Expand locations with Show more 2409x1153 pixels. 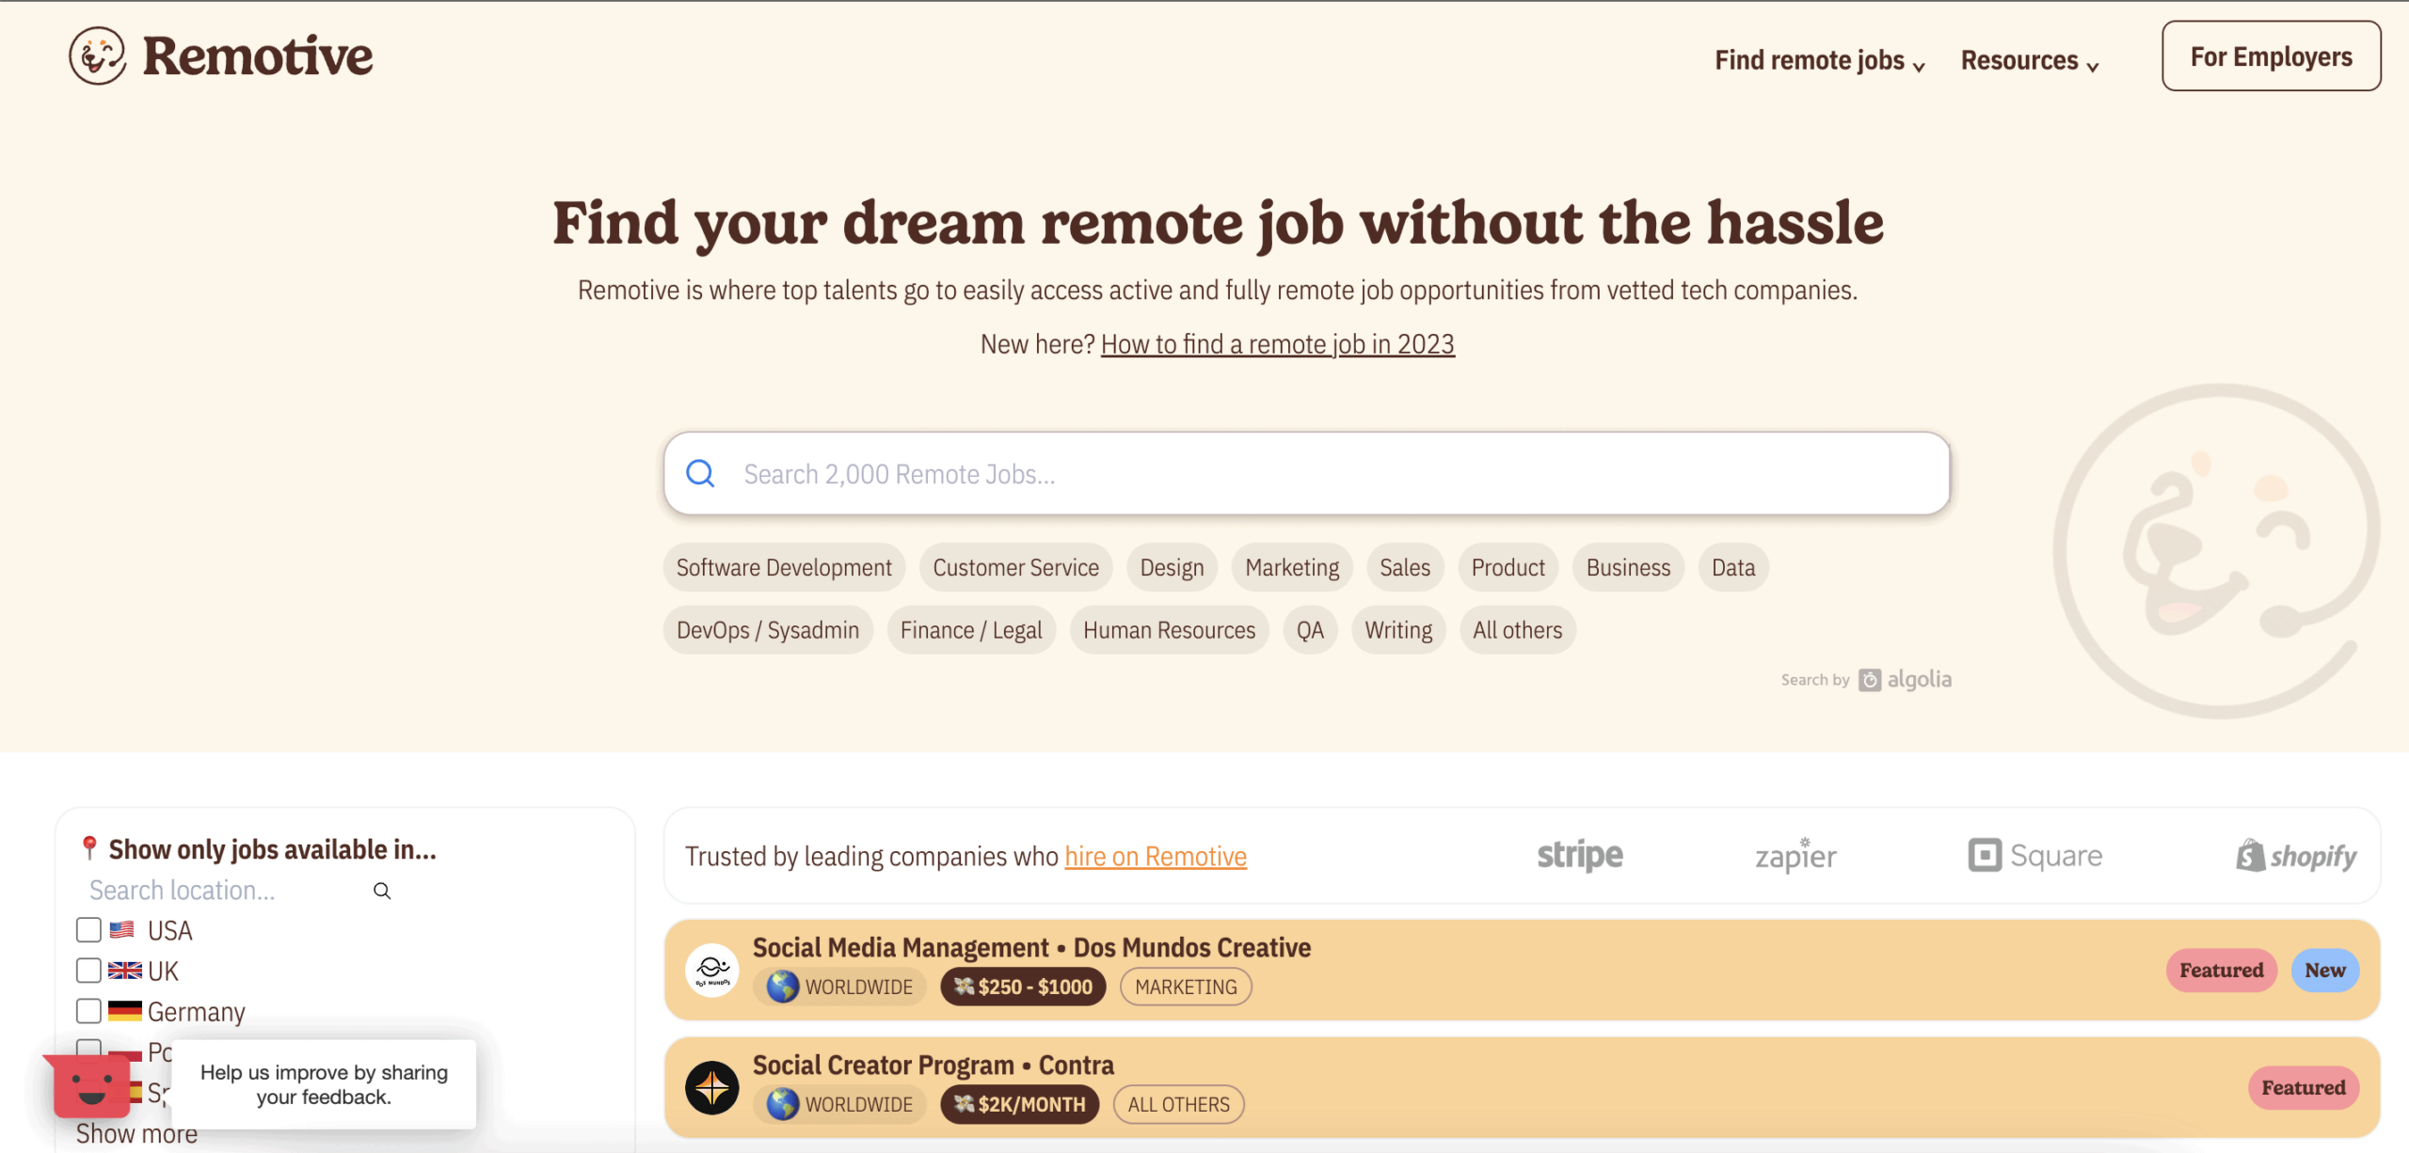tap(136, 1133)
